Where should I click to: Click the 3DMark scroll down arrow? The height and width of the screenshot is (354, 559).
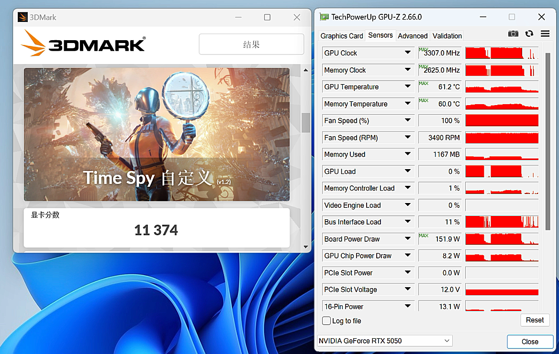click(x=306, y=247)
